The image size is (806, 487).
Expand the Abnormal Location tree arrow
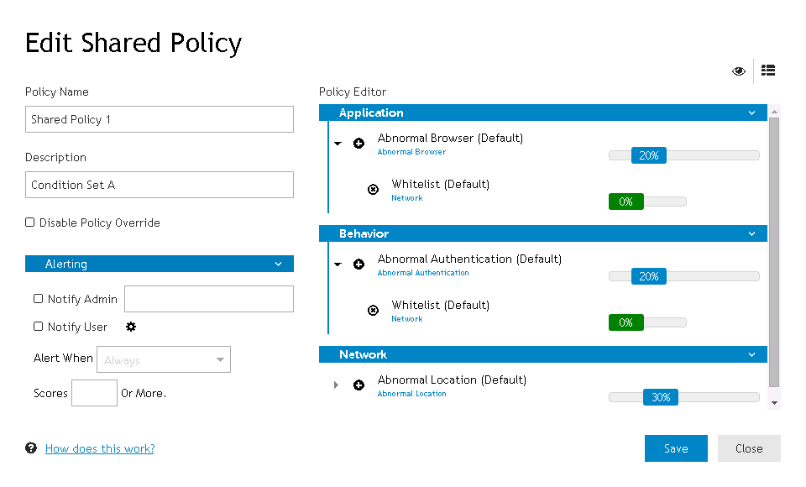pyautogui.click(x=336, y=385)
